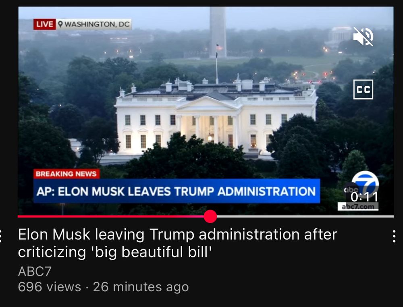Click the red scrubber handle on the progress bar
Viewport: 403px width, 307px height.
tap(210, 216)
